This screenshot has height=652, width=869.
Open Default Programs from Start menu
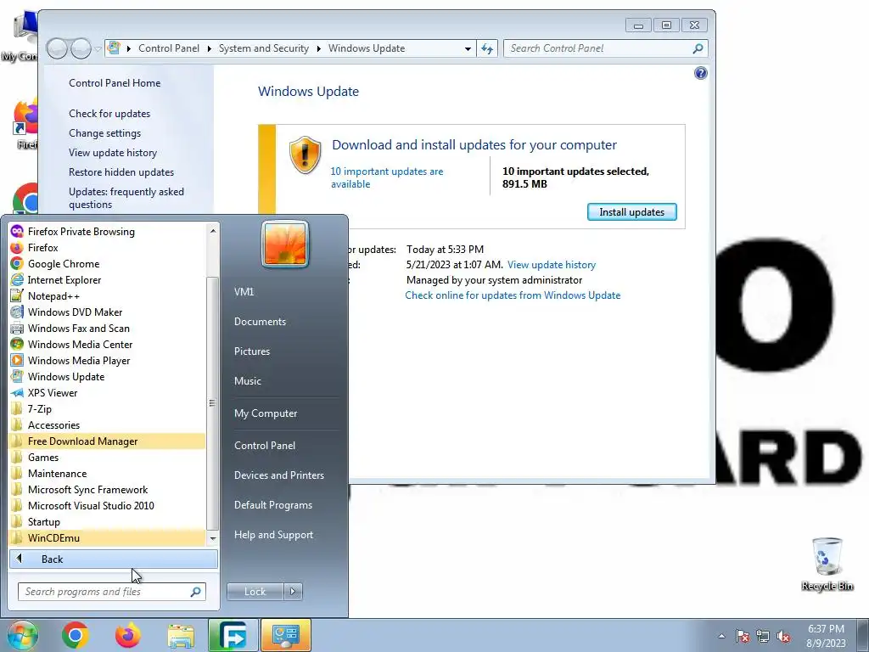coord(272,505)
